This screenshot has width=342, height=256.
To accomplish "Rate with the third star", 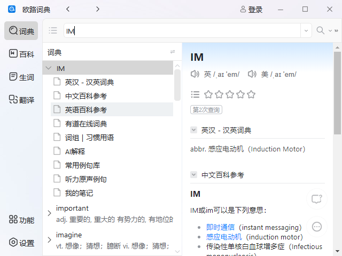I will click(x=230, y=94).
